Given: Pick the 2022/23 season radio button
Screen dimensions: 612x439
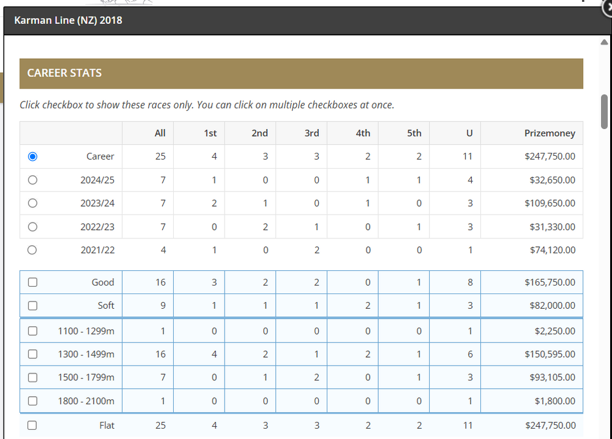Looking at the screenshot, I should [x=33, y=226].
